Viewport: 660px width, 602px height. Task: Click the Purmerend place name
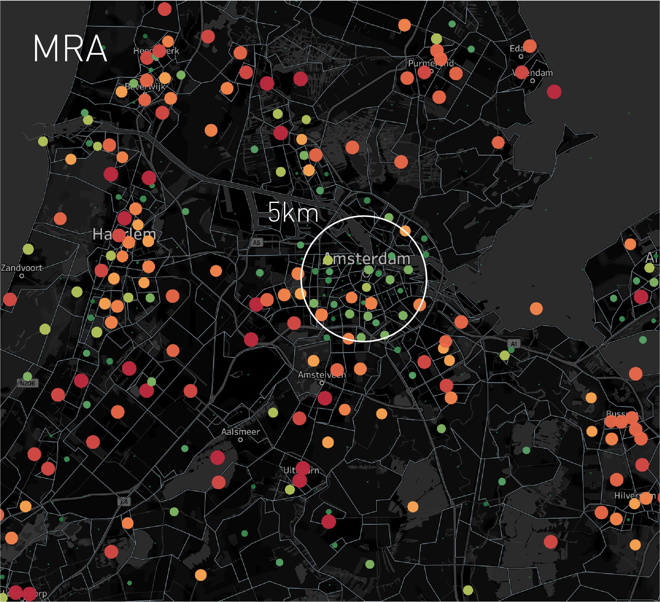(x=430, y=63)
